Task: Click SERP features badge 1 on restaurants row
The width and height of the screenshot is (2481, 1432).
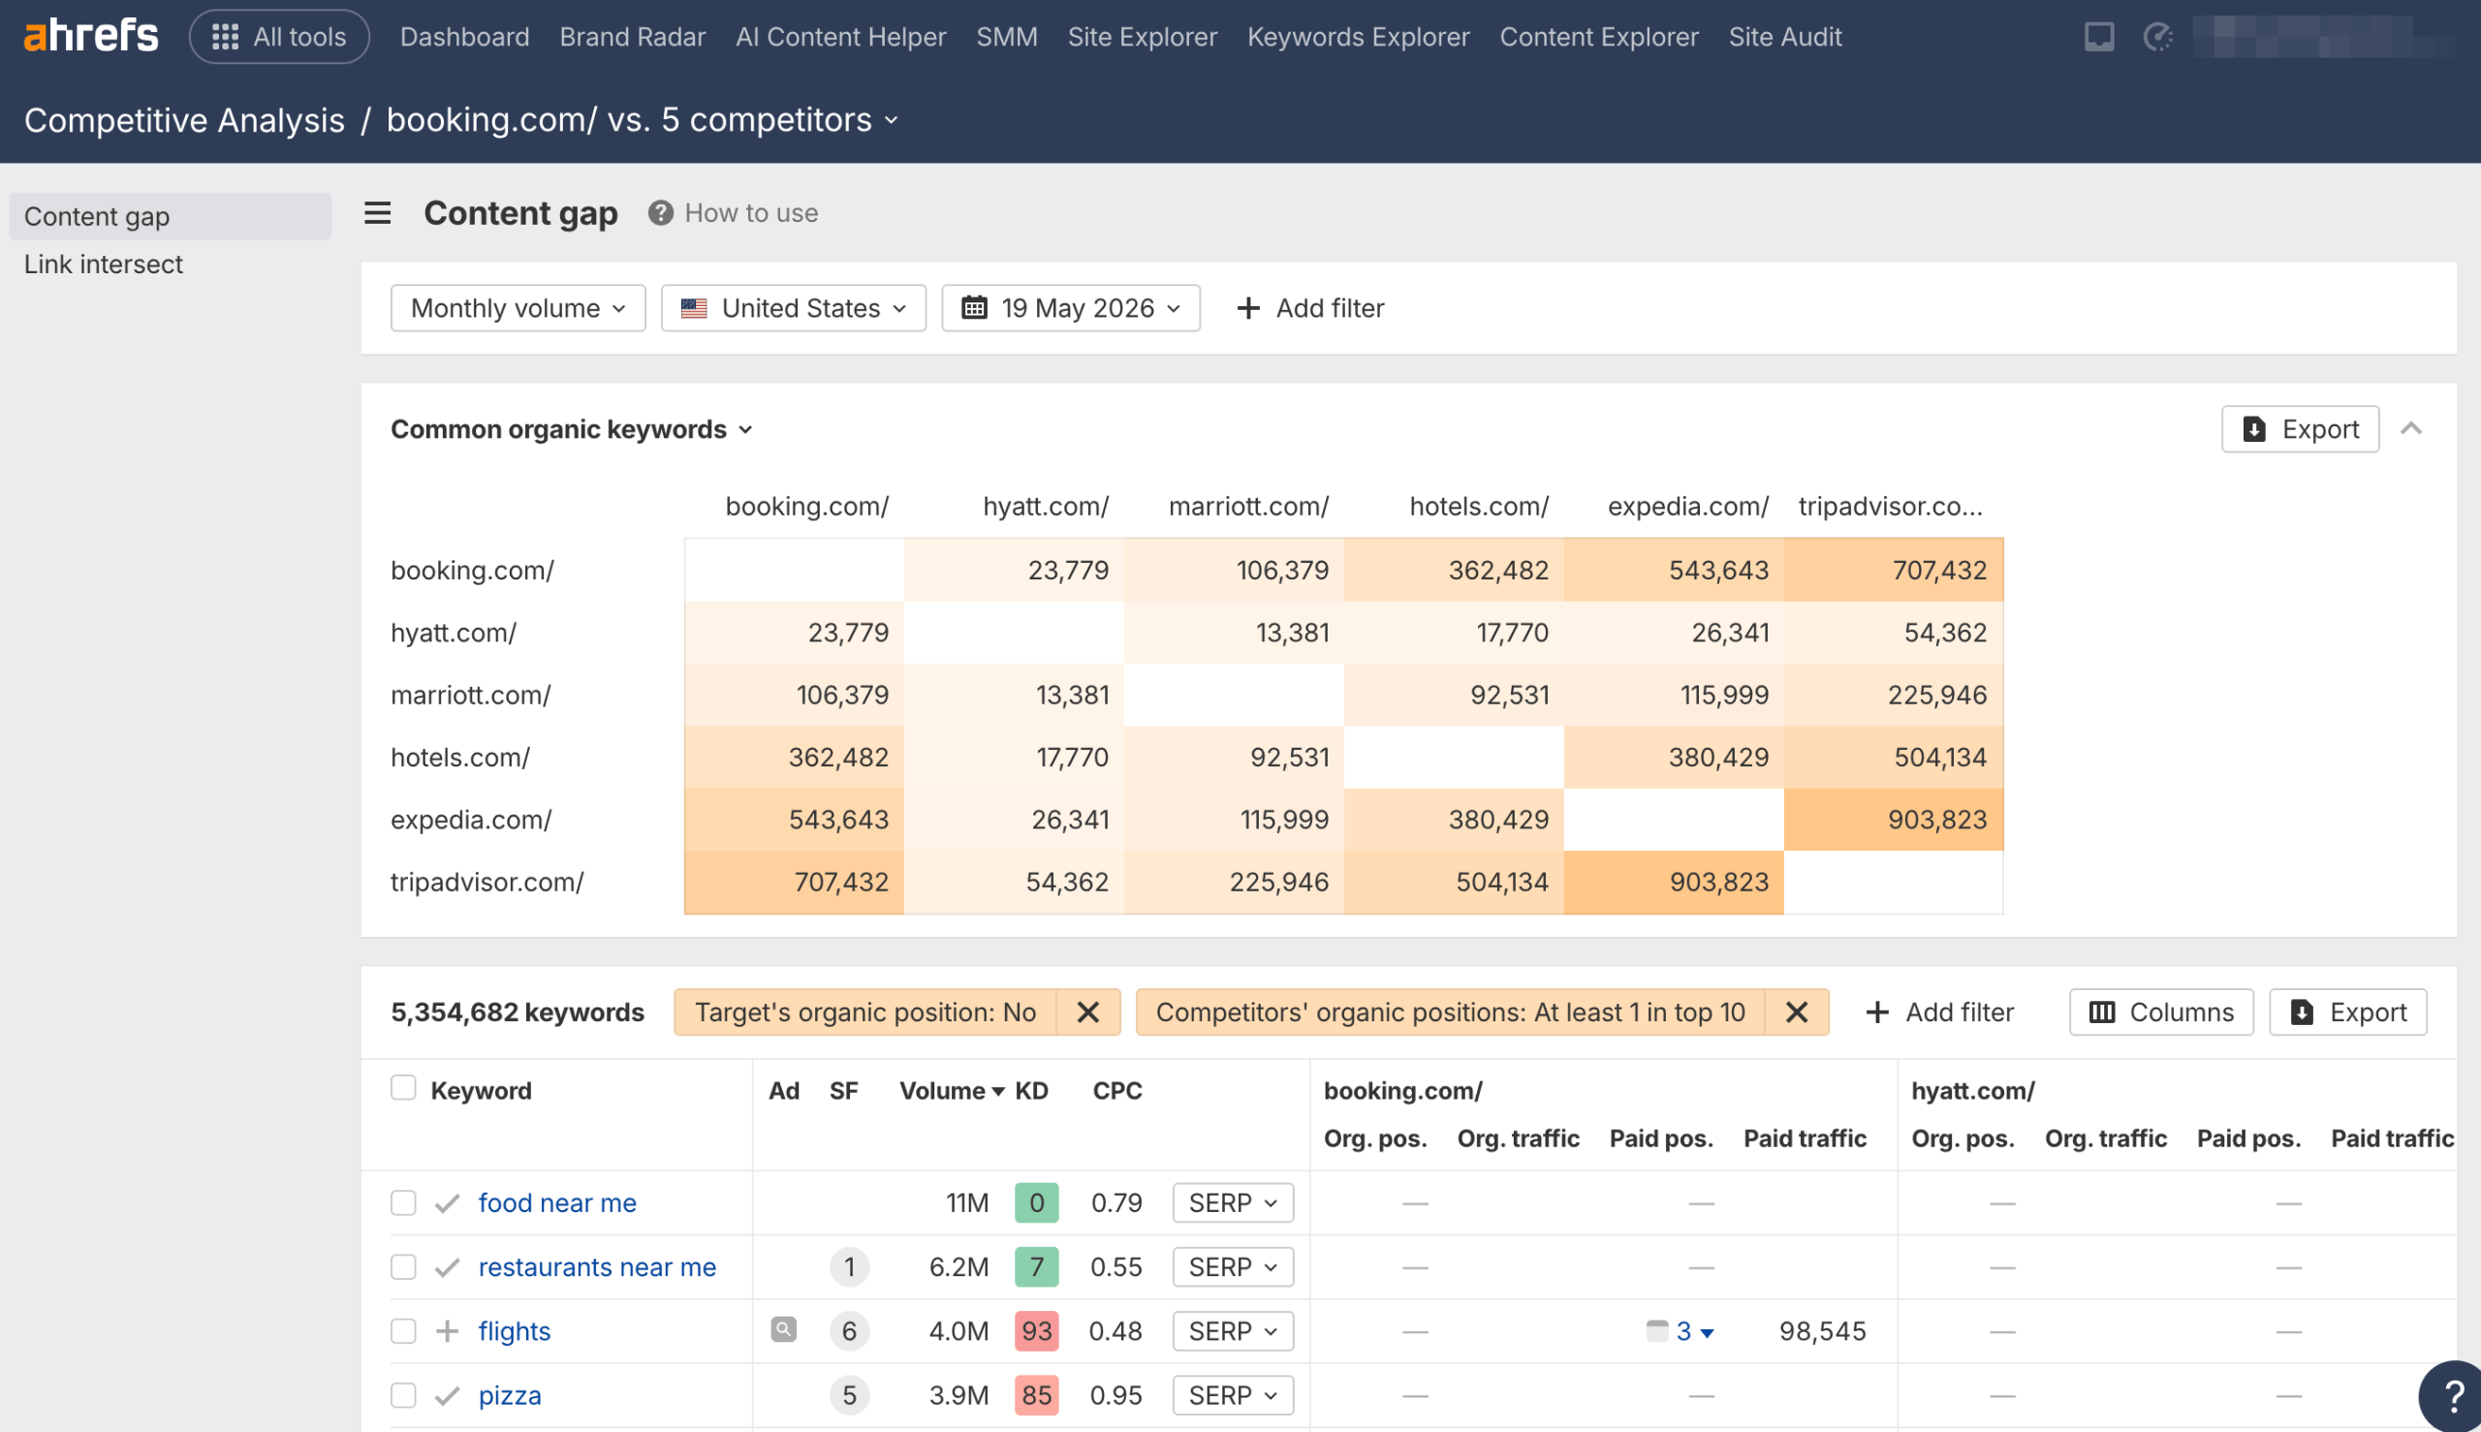Action: pyautogui.click(x=849, y=1266)
